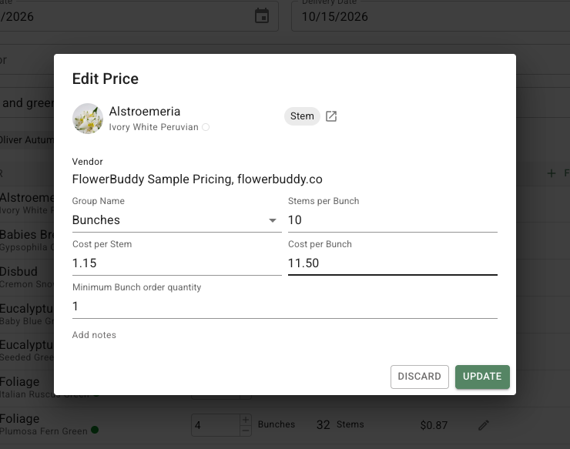The height and width of the screenshot is (449, 570).
Task: Click the Add notes area
Action: (x=94, y=335)
